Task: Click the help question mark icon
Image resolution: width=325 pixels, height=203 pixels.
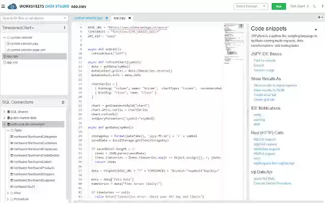Action: 241,26
